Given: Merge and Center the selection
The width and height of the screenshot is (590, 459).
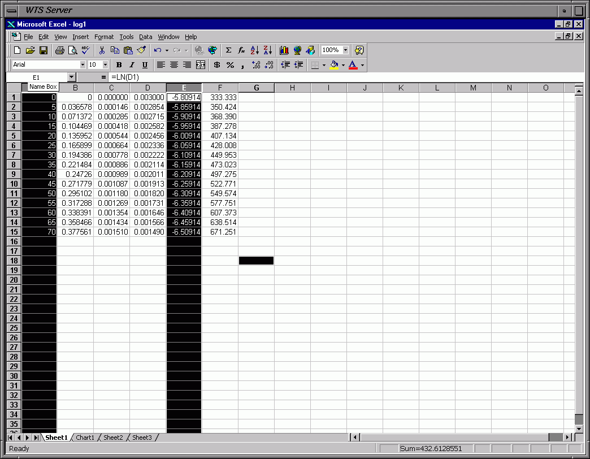Looking at the screenshot, I should point(200,65).
